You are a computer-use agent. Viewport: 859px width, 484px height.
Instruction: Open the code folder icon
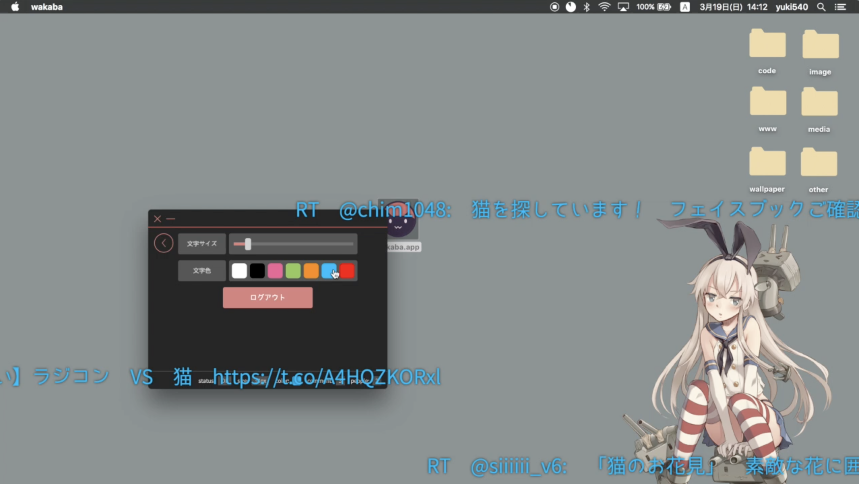767,44
